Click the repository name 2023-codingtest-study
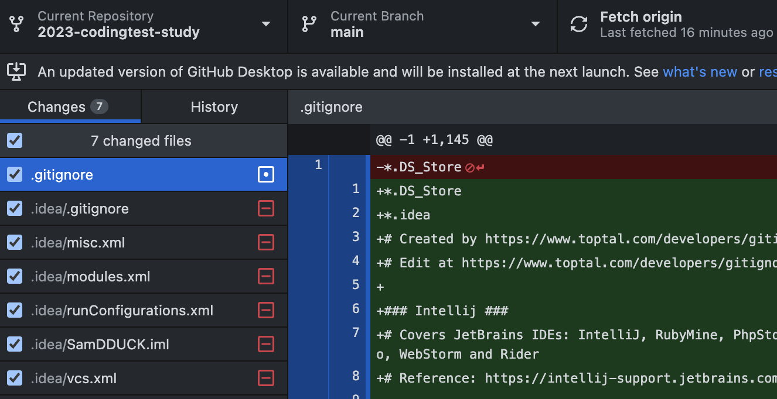 click(119, 32)
